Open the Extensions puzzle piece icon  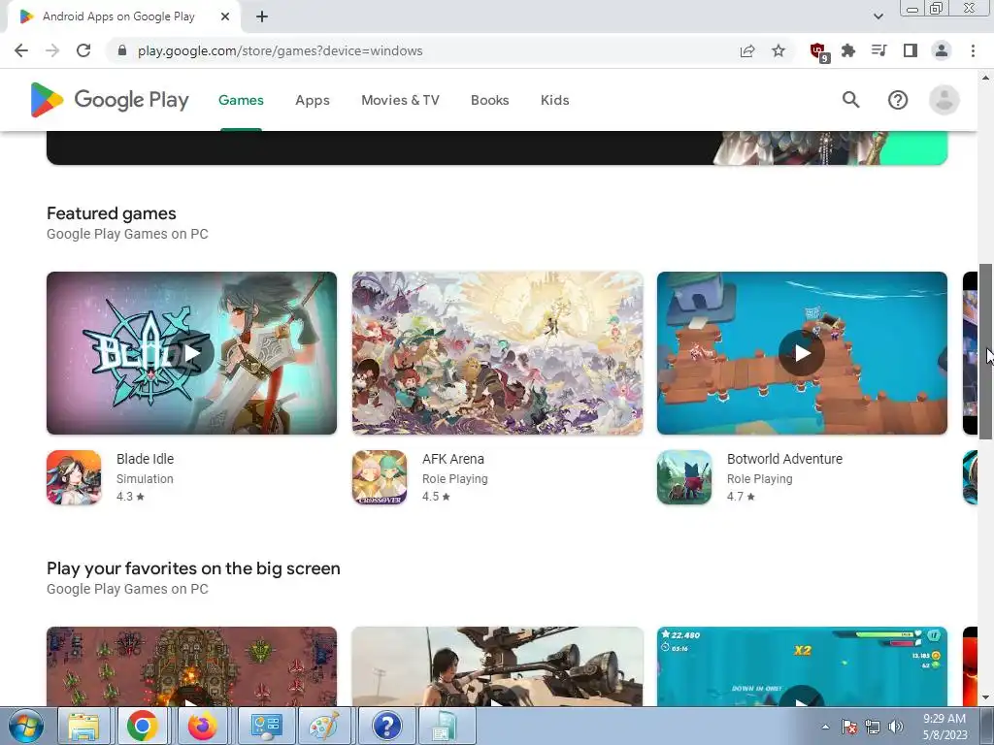point(848,50)
